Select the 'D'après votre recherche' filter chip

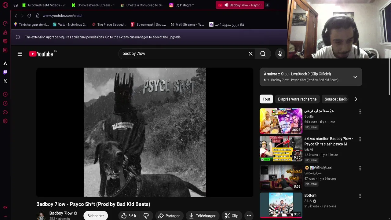click(x=297, y=99)
